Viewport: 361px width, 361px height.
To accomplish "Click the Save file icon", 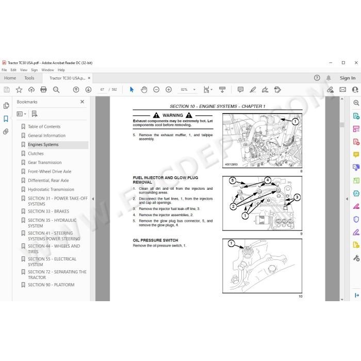I will [7, 90].
